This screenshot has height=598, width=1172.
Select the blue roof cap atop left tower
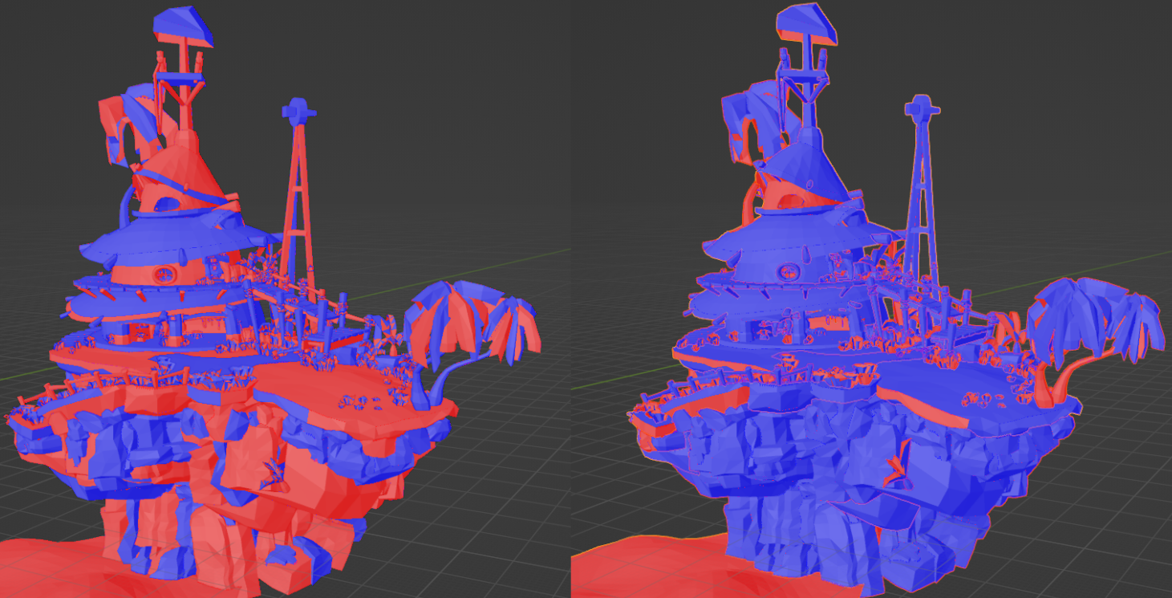point(186,24)
